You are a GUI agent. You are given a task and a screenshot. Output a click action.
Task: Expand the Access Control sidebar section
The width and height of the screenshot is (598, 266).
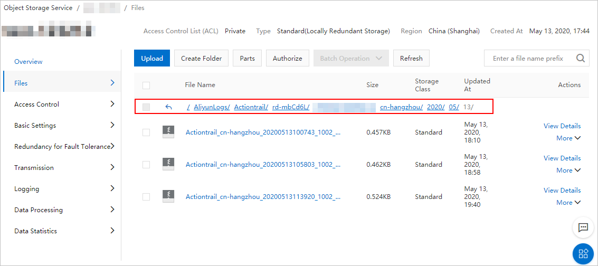point(64,104)
